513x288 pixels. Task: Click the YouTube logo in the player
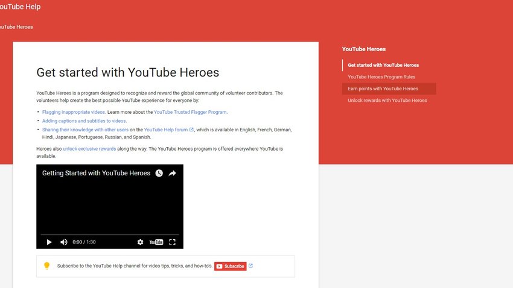156,242
